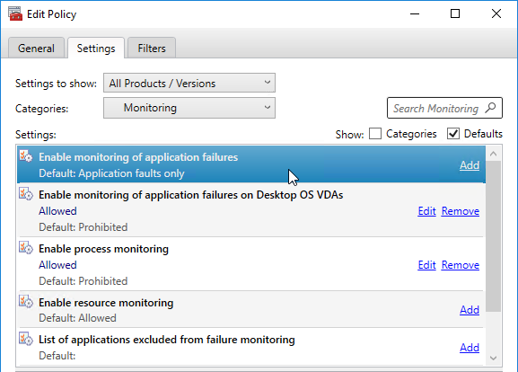The height and width of the screenshot is (372, 518).
Task: Uncheck the Defaults checkbox
Action: point(453,134)
